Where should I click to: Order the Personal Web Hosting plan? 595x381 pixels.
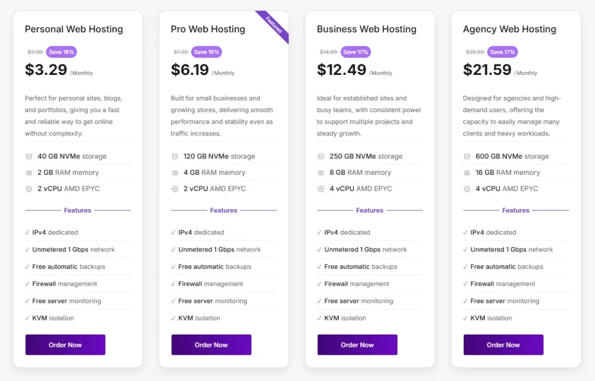coord(65,345)
